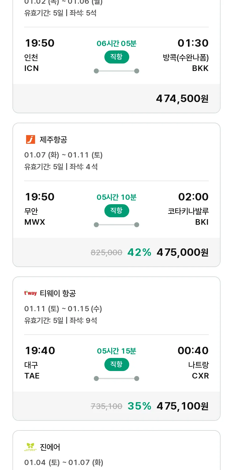Click route line icon for Daegu flight

(x=116, y=378)
